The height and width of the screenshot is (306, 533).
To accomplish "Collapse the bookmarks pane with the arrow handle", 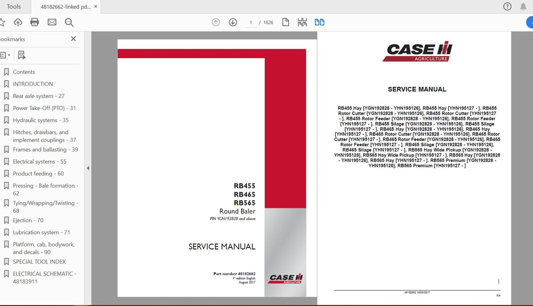I will click(88, 168).
